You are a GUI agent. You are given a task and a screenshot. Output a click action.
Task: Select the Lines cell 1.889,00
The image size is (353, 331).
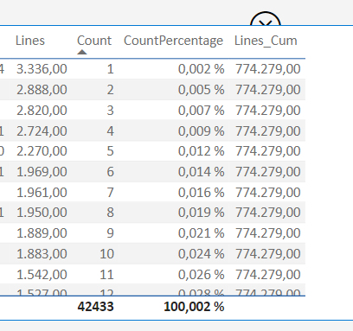click(x=42, y=233)
